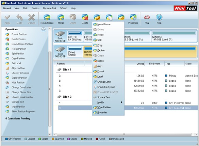Image resolution: width=199 pixels, height=146 pixels.
Task: Select the (Other) 128 MB partition block
Action: pos(75,52)
